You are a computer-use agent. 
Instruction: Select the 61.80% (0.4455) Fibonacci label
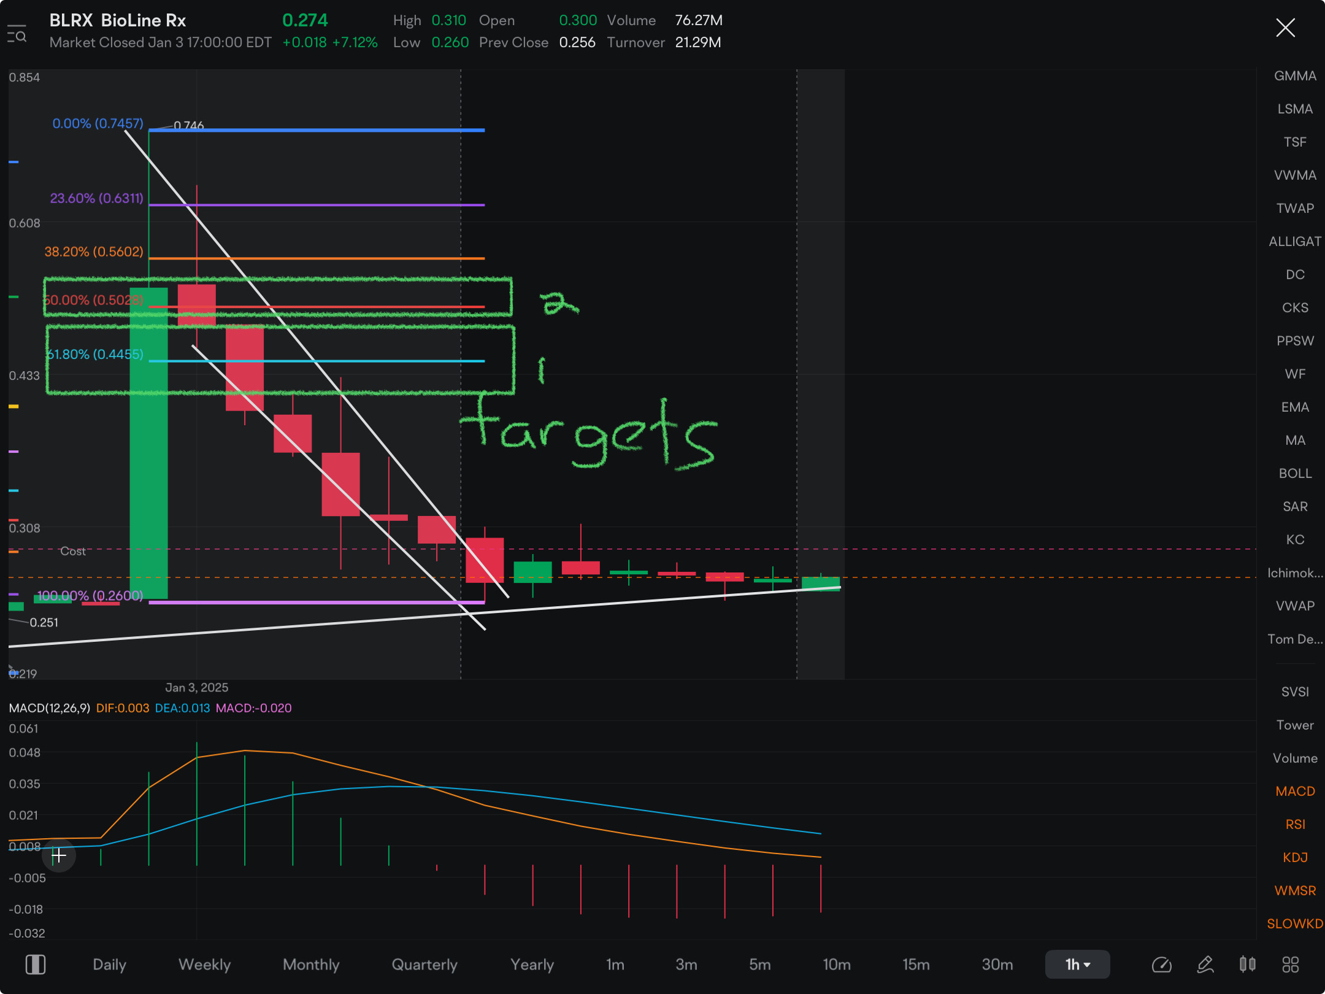[95, 354]
